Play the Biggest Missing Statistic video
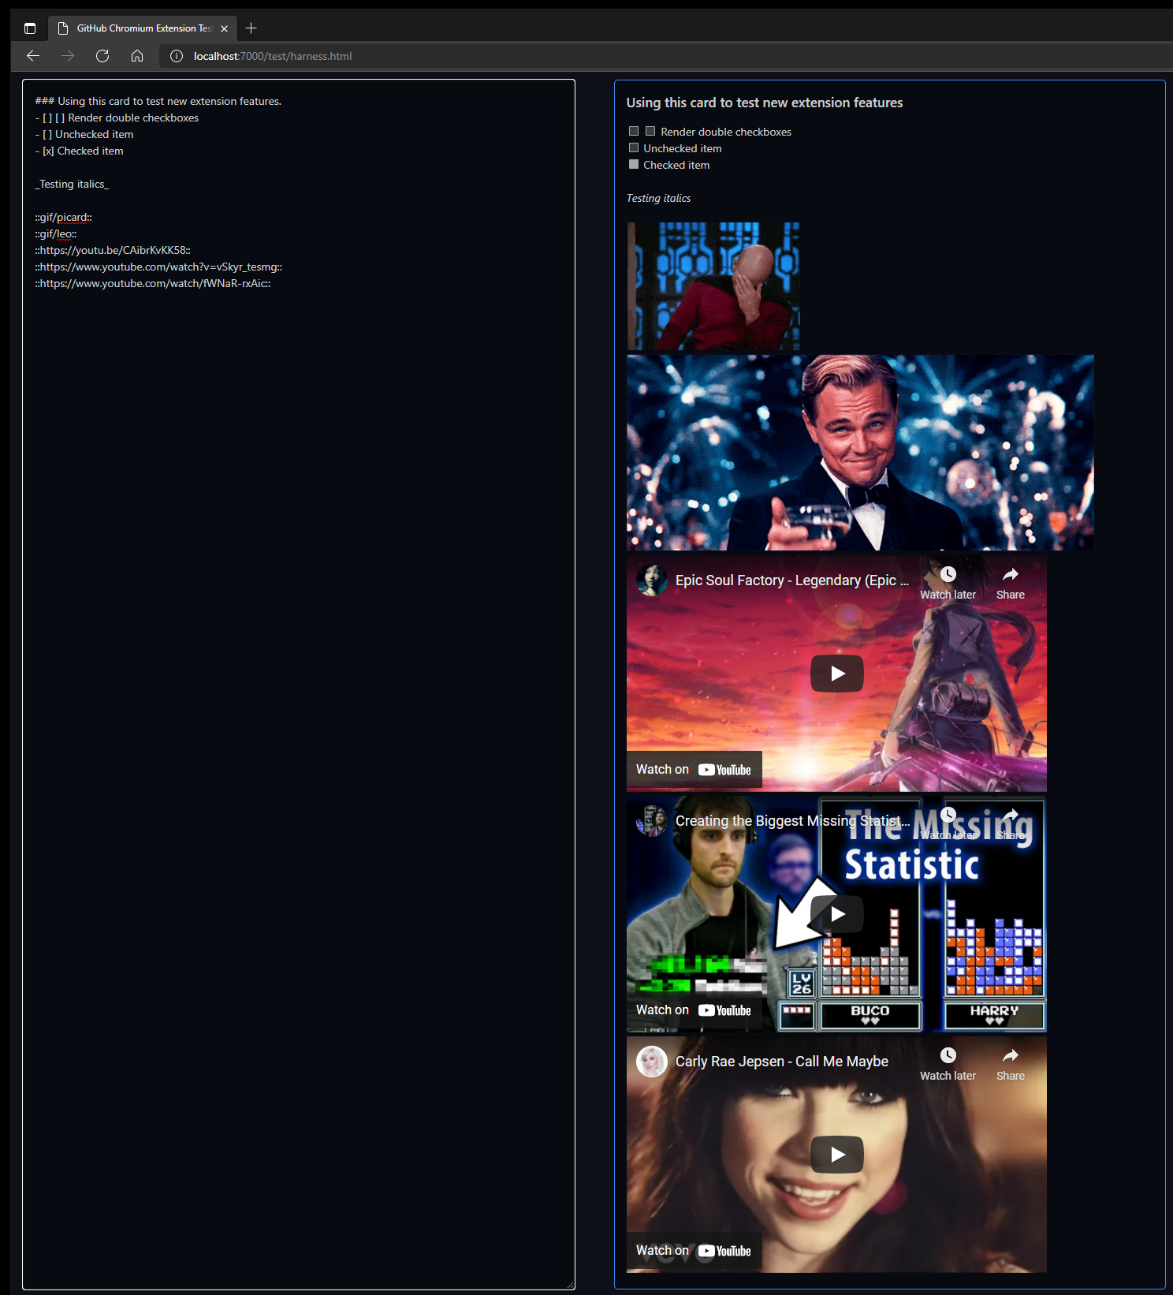1173x1295 pixels. 837,914
